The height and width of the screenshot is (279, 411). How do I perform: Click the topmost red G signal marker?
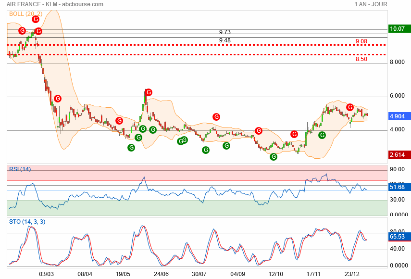click(x=35, y=20)
